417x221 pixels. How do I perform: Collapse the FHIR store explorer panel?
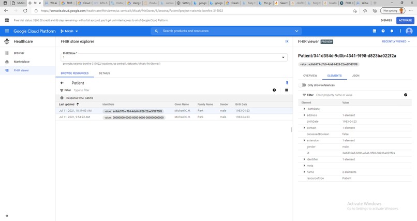(287, 41)
